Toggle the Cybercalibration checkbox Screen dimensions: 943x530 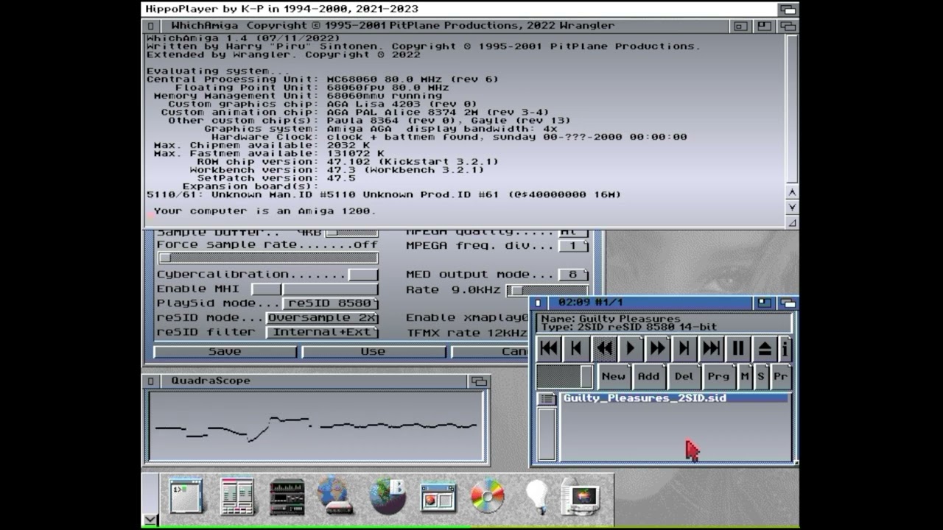point(362,274)
